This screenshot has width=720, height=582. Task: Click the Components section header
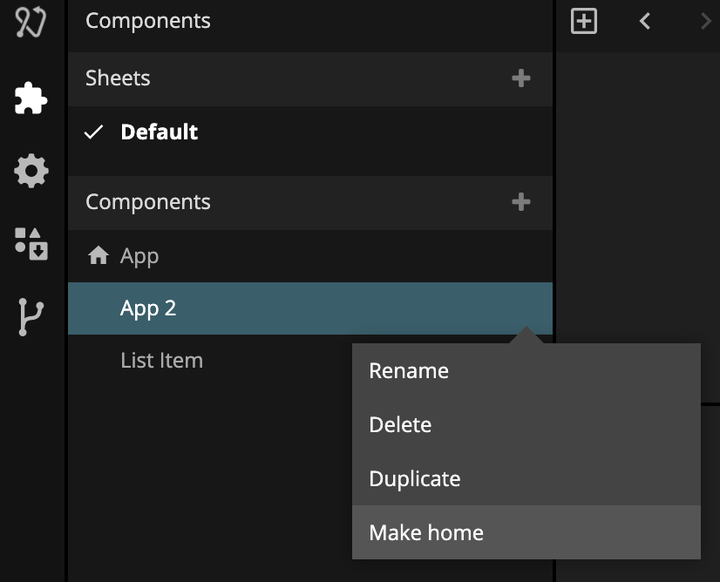(148, 202)
